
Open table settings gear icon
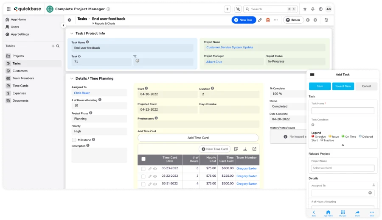tap(70, 20)
